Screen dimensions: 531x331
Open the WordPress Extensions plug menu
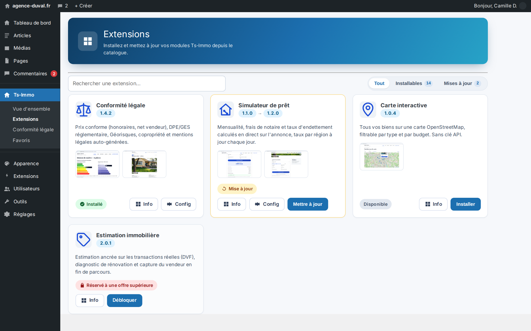[30, 176]
